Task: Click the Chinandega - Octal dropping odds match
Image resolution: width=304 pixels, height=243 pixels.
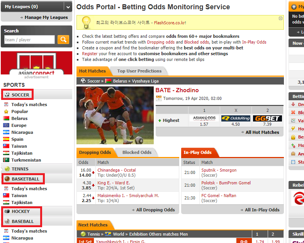Action: coord(117,170)
